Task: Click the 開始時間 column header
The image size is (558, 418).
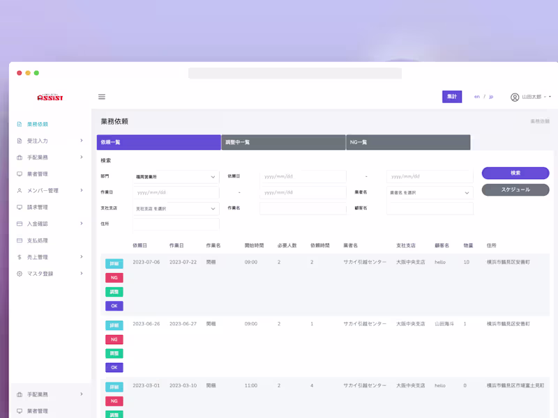Action: [254, 245]
